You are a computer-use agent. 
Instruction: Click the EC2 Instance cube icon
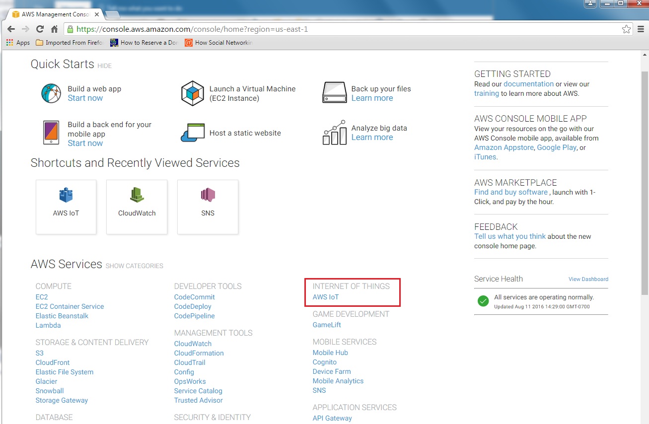pyautogui.click(x=193, y=93)
